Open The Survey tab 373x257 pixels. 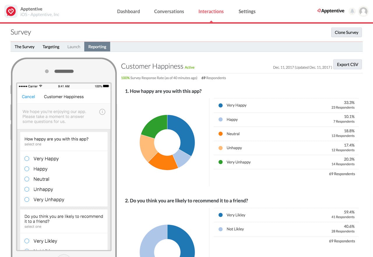coord(24,47)
